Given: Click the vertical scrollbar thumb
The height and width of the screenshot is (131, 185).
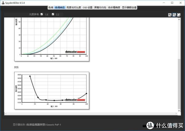Looking at the screenshot, I should pyautogui.click(x=179, y=84).
